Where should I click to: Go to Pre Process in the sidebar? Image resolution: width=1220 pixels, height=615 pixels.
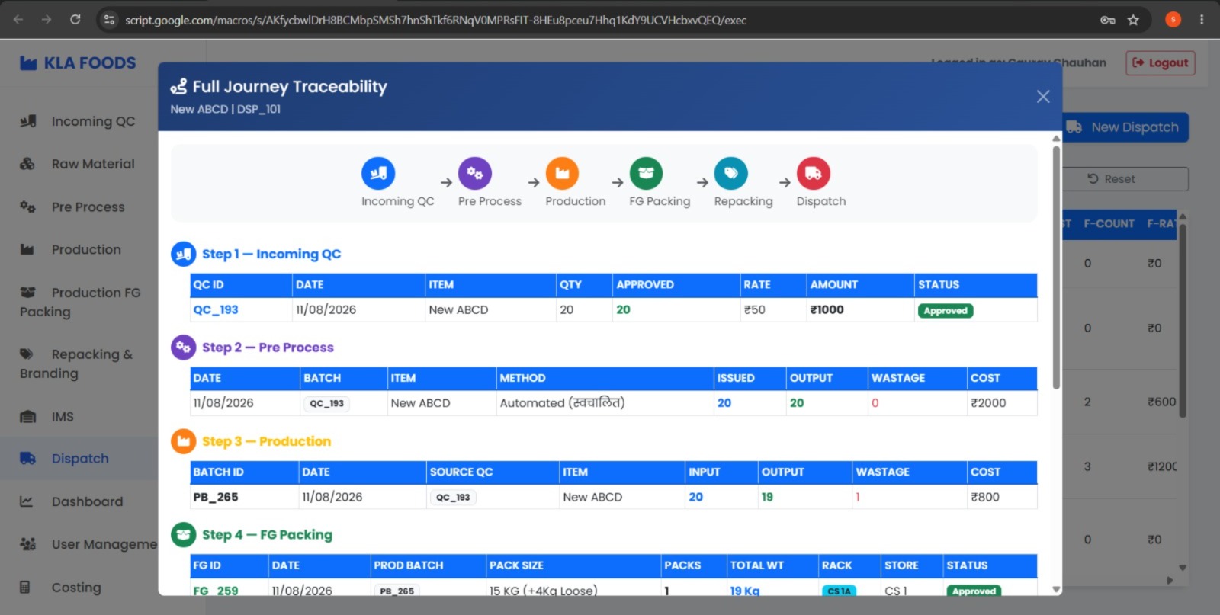coord(88,207)
